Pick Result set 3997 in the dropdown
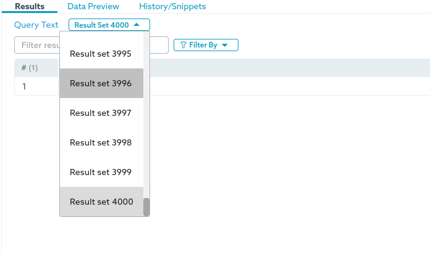 click(x=101, y=113)
